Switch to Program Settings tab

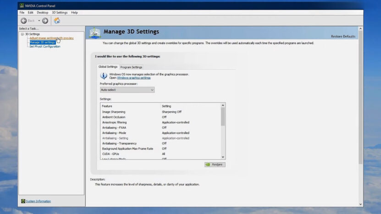(x=131, y=67)
